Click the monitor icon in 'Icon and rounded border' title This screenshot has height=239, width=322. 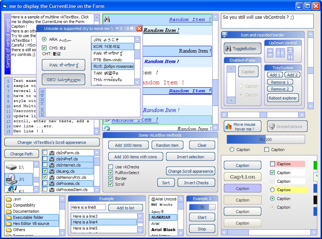(x=225, y=35)
